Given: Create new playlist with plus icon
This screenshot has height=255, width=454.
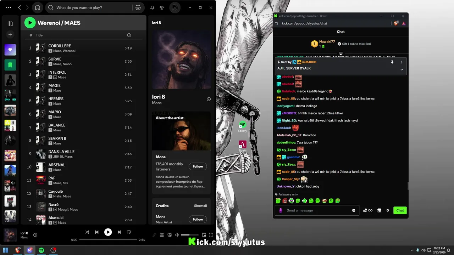Looking at the screenshot, I should tap(10, 35).
